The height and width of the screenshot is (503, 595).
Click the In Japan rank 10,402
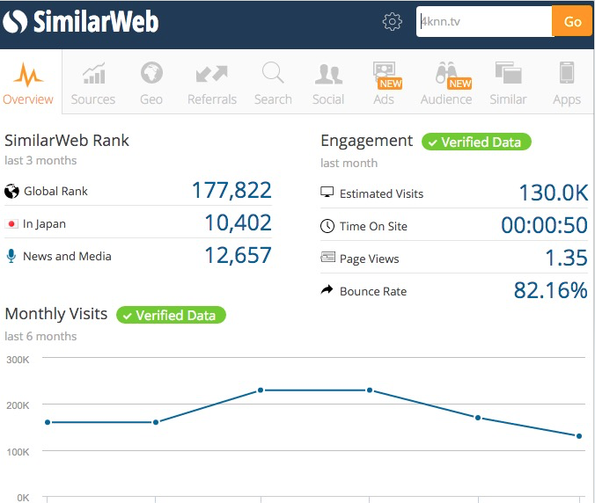pyautogui.click(x=238, y=222)
